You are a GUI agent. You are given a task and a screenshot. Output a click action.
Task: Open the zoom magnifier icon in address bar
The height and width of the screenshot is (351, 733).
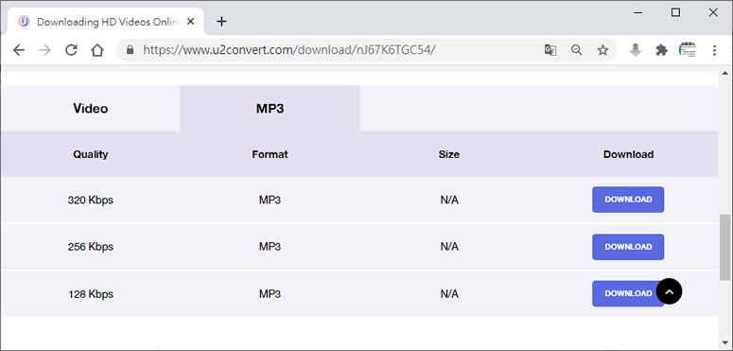(x=576, y=50)
